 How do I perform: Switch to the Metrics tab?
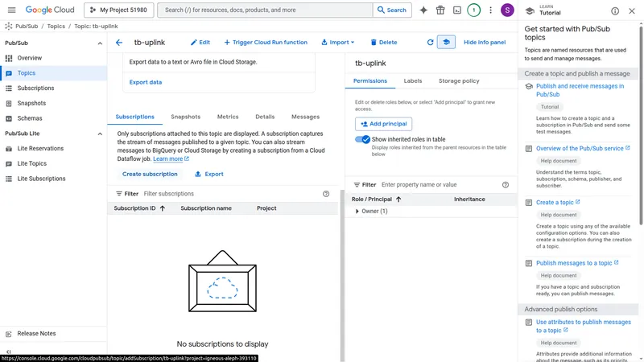[x=228, y=117]
